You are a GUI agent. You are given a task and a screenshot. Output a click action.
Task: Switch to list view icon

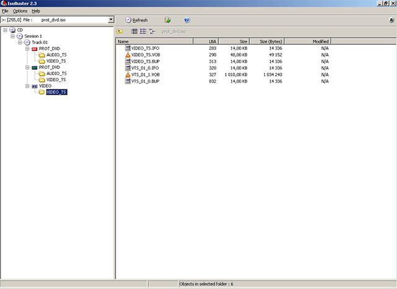tap(143, 32)
